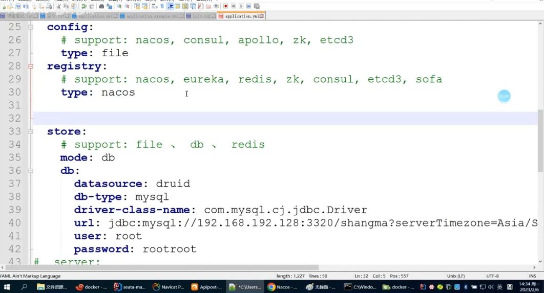Click 'password: rootroot' text
Image resolution: width=544 pixels, height=293 pixels.
(135, 249)
